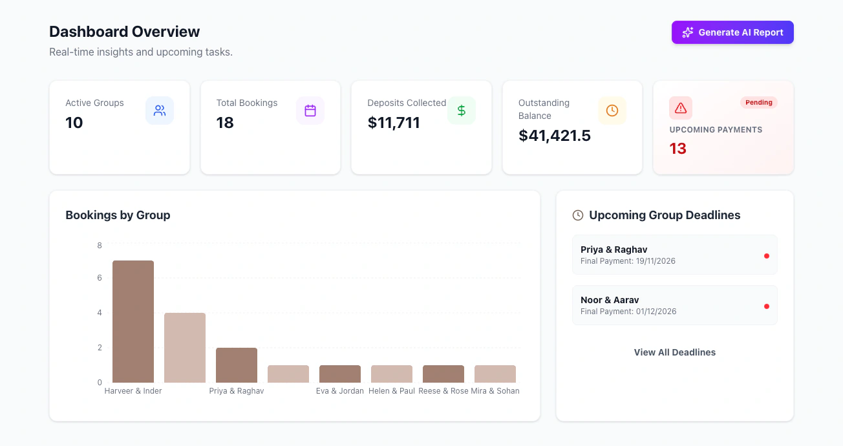This screenshot has height=446, width=843.
Task: Click the Real-time insights subtitle text
Action: pos(141,52)
